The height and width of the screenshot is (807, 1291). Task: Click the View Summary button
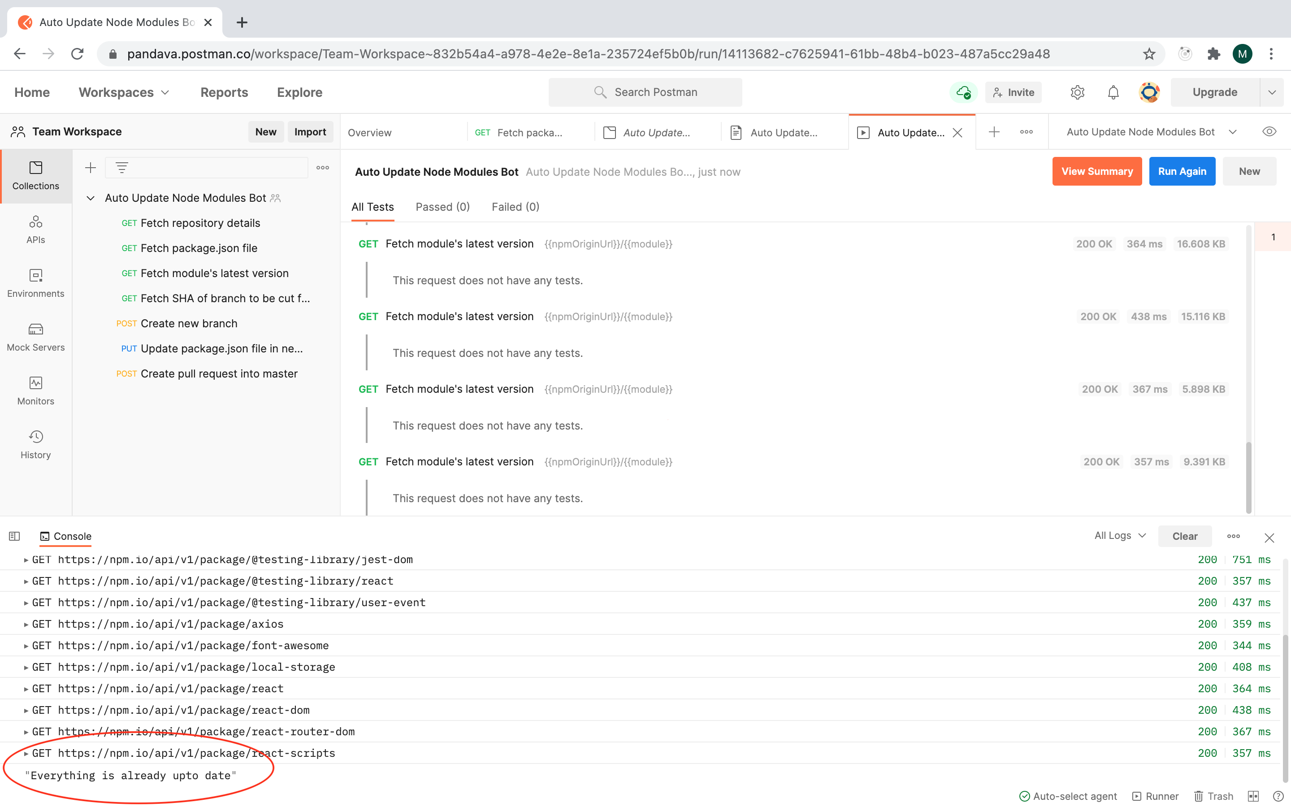(1096, 171)
